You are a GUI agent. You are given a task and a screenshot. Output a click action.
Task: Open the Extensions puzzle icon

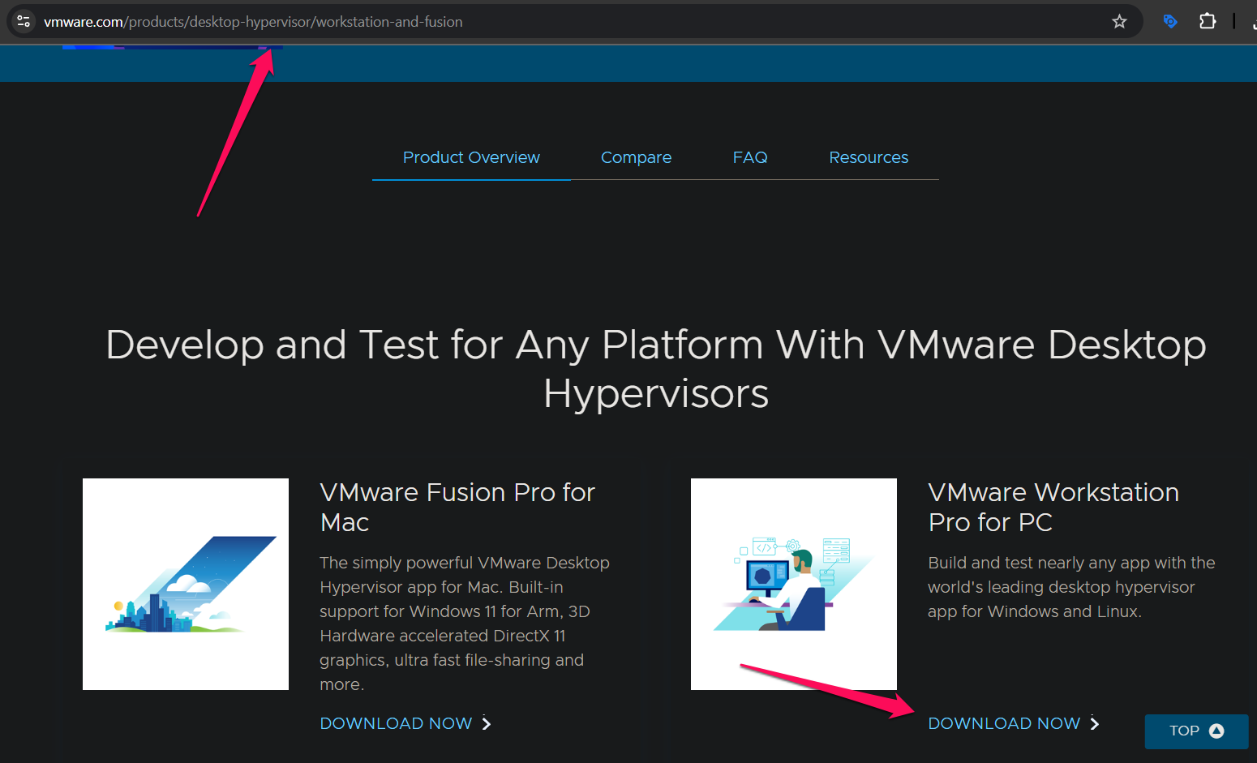pos(1208,22)
